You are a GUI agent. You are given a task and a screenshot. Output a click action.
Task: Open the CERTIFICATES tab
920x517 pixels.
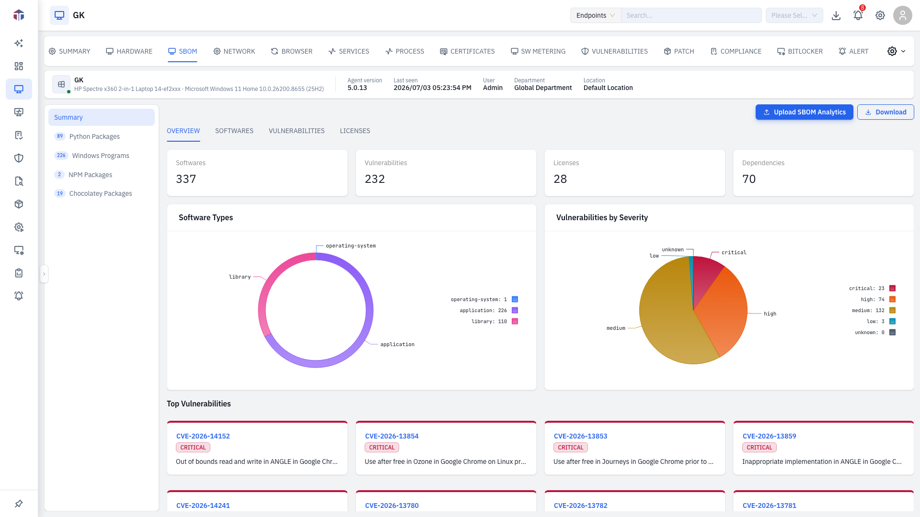tap(467, 51)
